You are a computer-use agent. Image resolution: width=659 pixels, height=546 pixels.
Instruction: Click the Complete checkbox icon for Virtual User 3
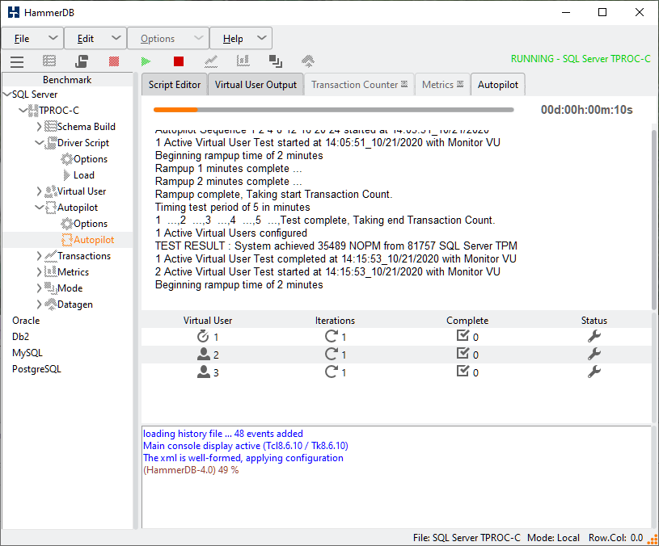coord(463,371)
